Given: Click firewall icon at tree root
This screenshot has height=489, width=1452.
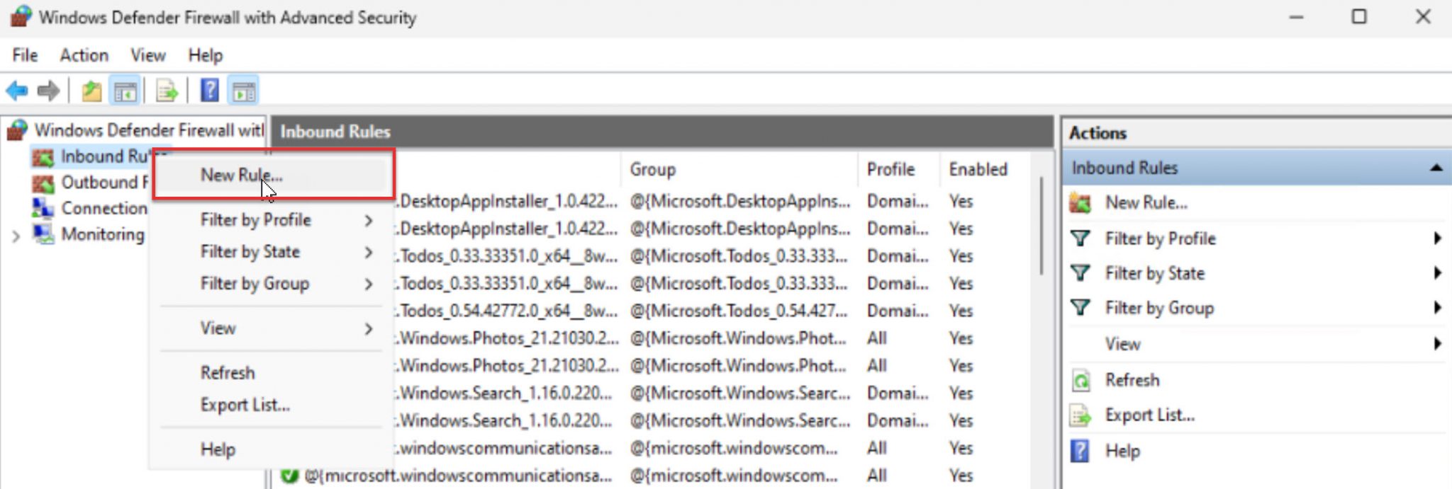Looking at the screenshot, I should (x=18, y=130).
